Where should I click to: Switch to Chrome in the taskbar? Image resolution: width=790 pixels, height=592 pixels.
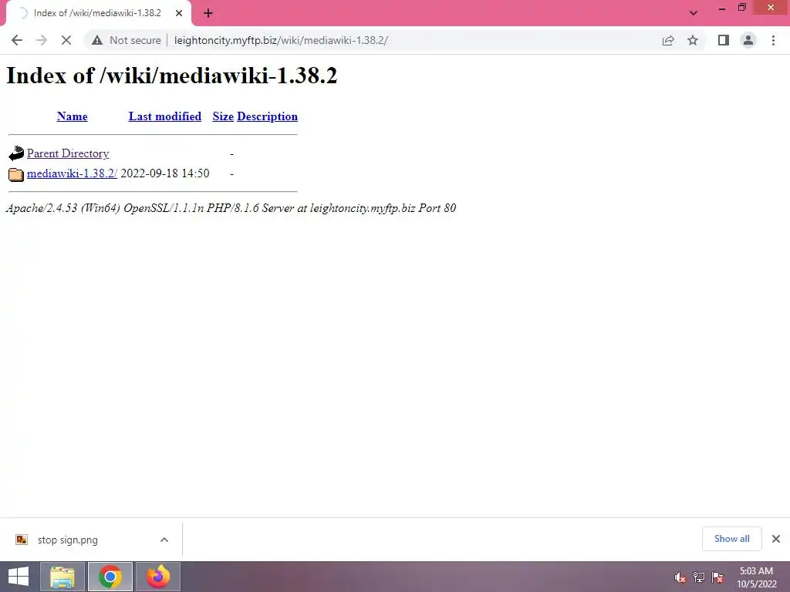[110, 577]
